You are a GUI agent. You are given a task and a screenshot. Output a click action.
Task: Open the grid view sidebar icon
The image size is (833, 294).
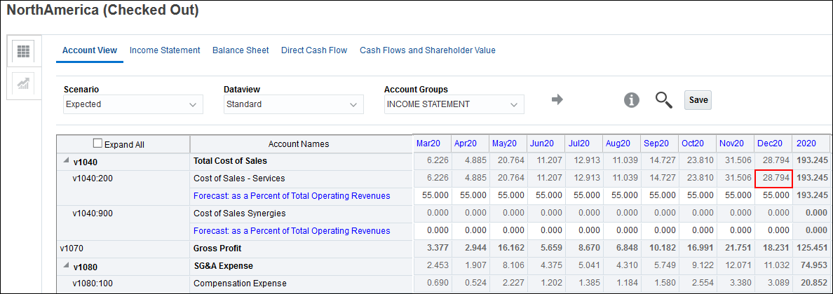24,52
